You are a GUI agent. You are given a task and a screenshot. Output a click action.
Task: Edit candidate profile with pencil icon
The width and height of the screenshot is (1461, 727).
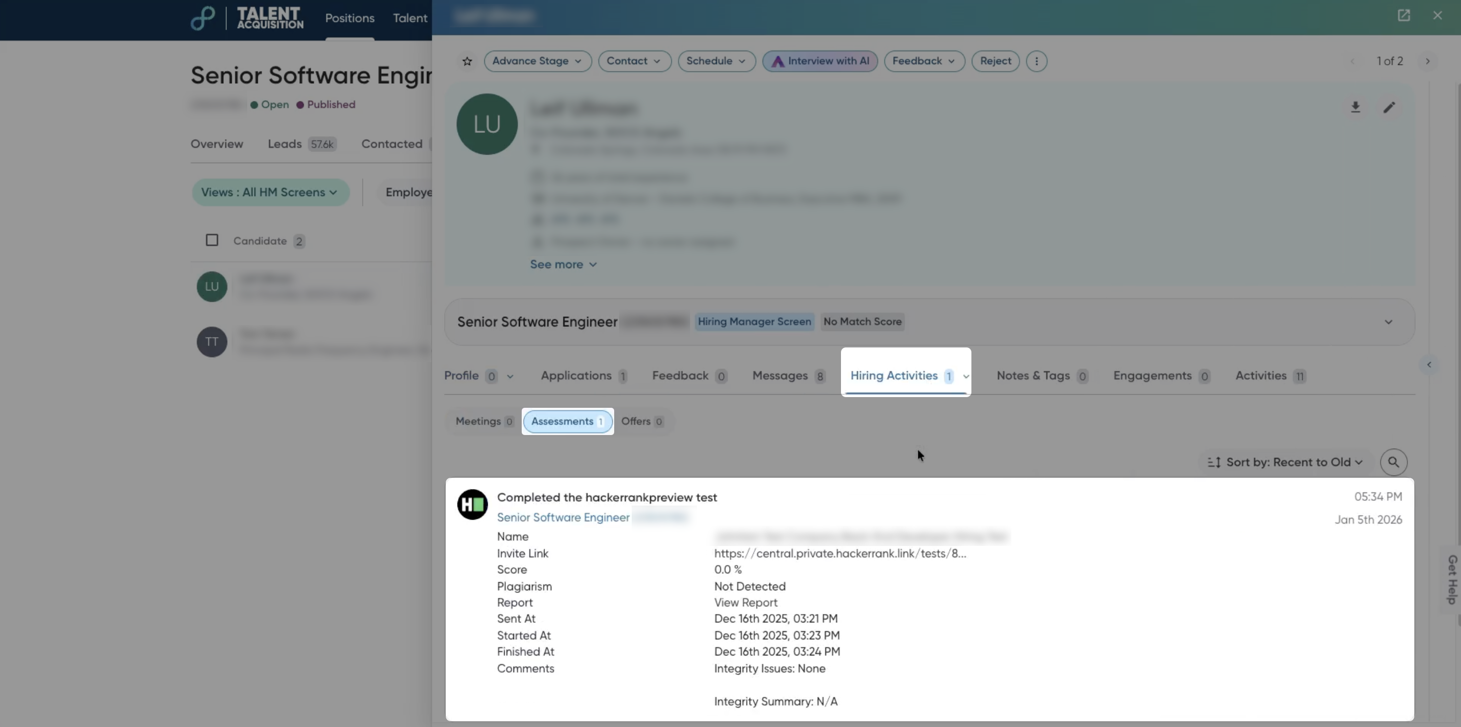click(x=1389, y=107)
